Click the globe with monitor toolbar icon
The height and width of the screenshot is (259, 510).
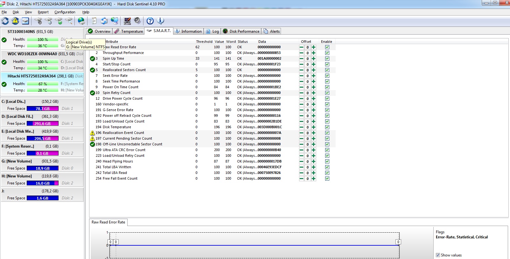tap(115, 21)
